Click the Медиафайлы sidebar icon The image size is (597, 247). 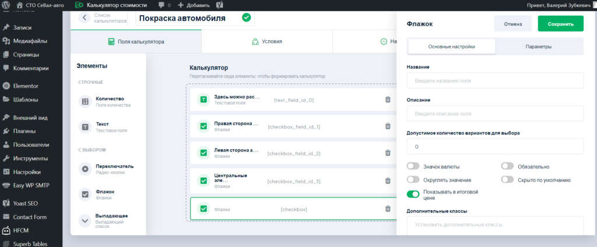[x=6, y=41]
